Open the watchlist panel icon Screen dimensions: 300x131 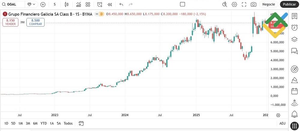(295, 16)
